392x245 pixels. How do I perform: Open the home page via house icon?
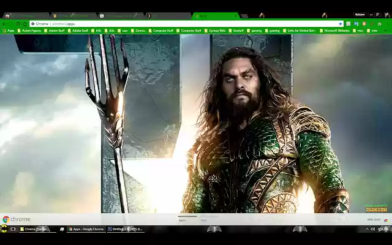coord(24,24)
